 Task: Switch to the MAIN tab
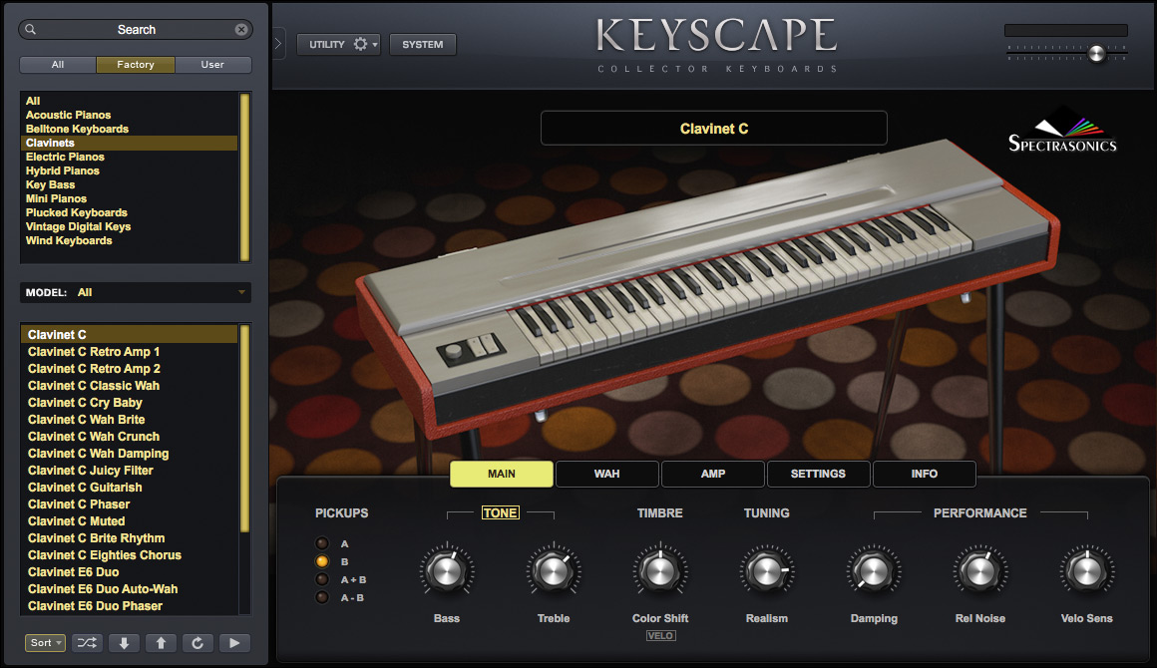(x=502, y=474)
